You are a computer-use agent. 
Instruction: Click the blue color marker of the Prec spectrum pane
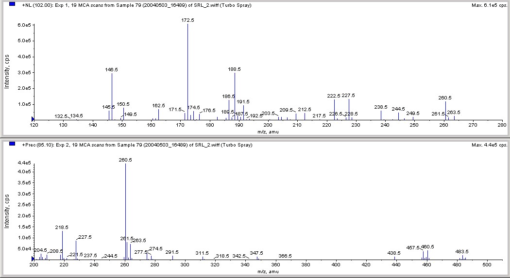[x=12, y=144]
